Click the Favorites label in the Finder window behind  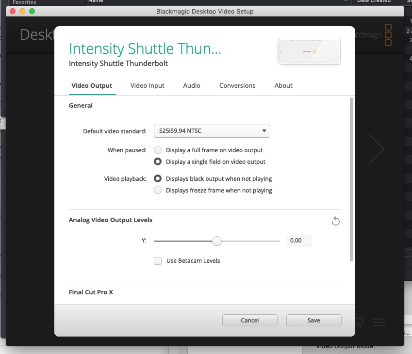[24, 2]
